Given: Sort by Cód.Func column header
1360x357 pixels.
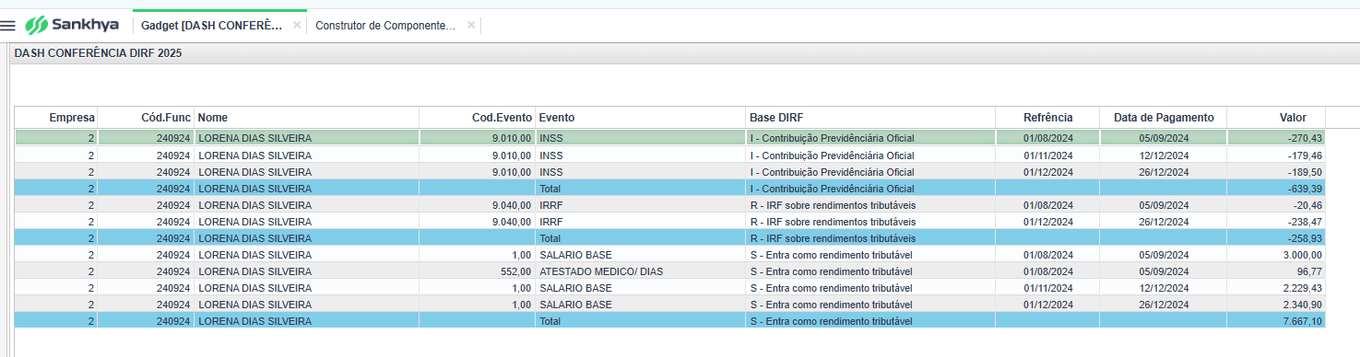Looking at the screenshot, I should pos(146,118).
